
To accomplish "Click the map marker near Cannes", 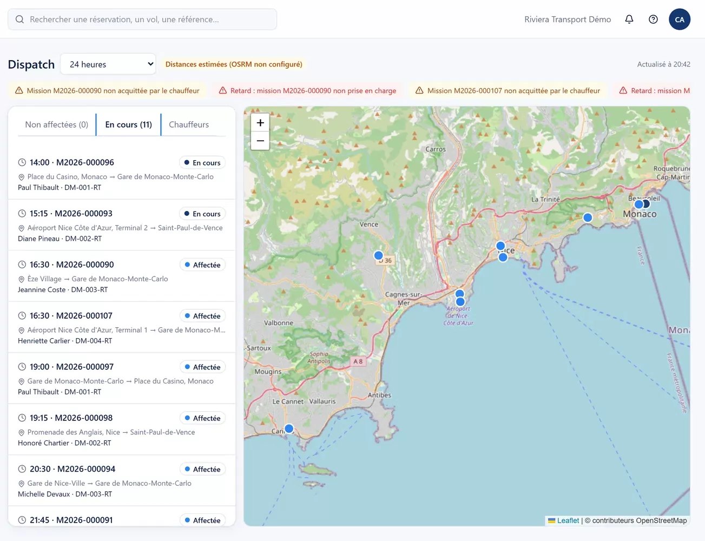I will click(289, 428).
